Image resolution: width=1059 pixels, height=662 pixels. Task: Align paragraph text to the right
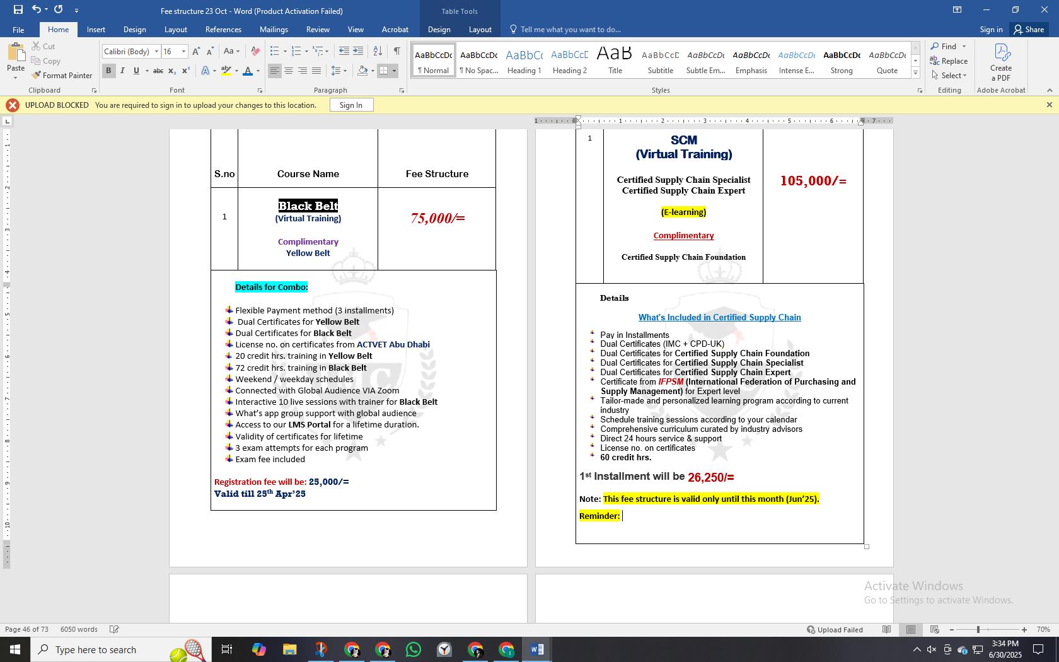pos(303,71)
